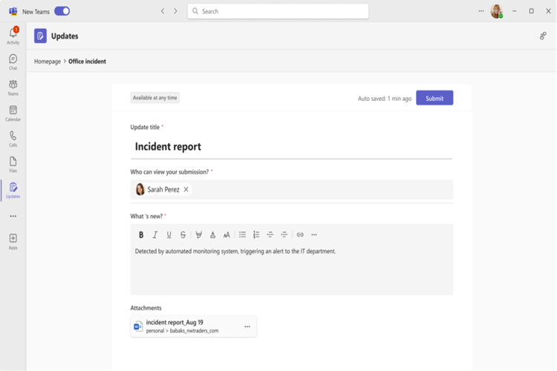The image size is (557, 371).
Task: Remove Sarah Perez from viewers
Action: pyautogui.click(x=186, y=189)
